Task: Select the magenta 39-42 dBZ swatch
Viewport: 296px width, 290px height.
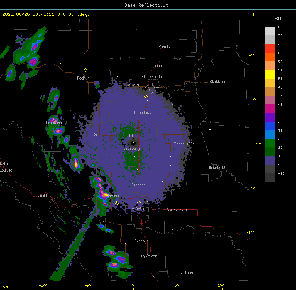Action: [270, 108]
